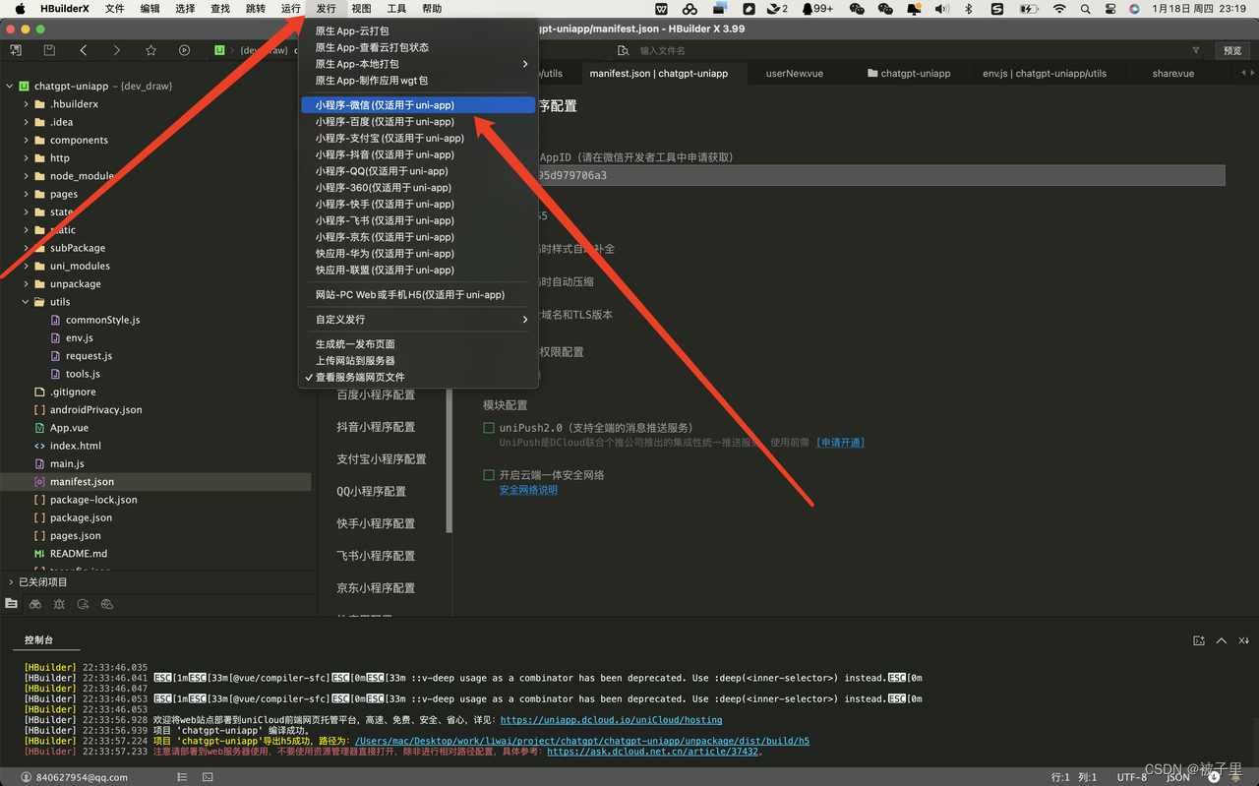The width and height of the screenshot is (1259, 786).
Task: Click the sync refresh icon in left panel bar
Action: coord(84,604)
